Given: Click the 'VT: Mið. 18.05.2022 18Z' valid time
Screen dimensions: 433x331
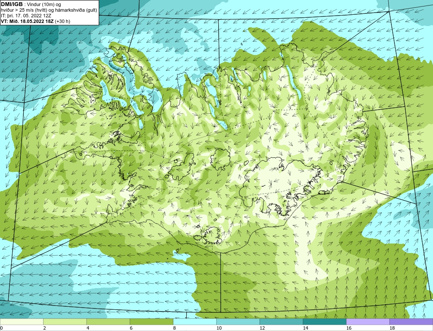Looking at the screenshot, I should pos(27,21).
